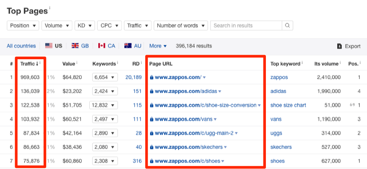Open the More countries menu

(x=158, y=46)
